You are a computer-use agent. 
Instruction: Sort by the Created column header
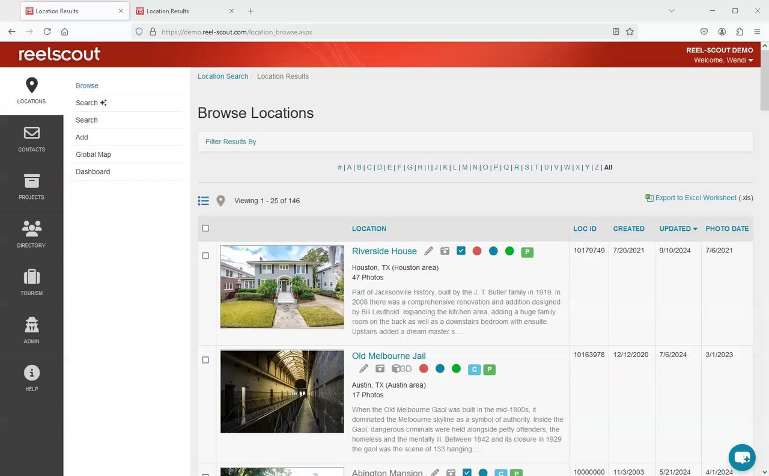[x=629, y=229]
